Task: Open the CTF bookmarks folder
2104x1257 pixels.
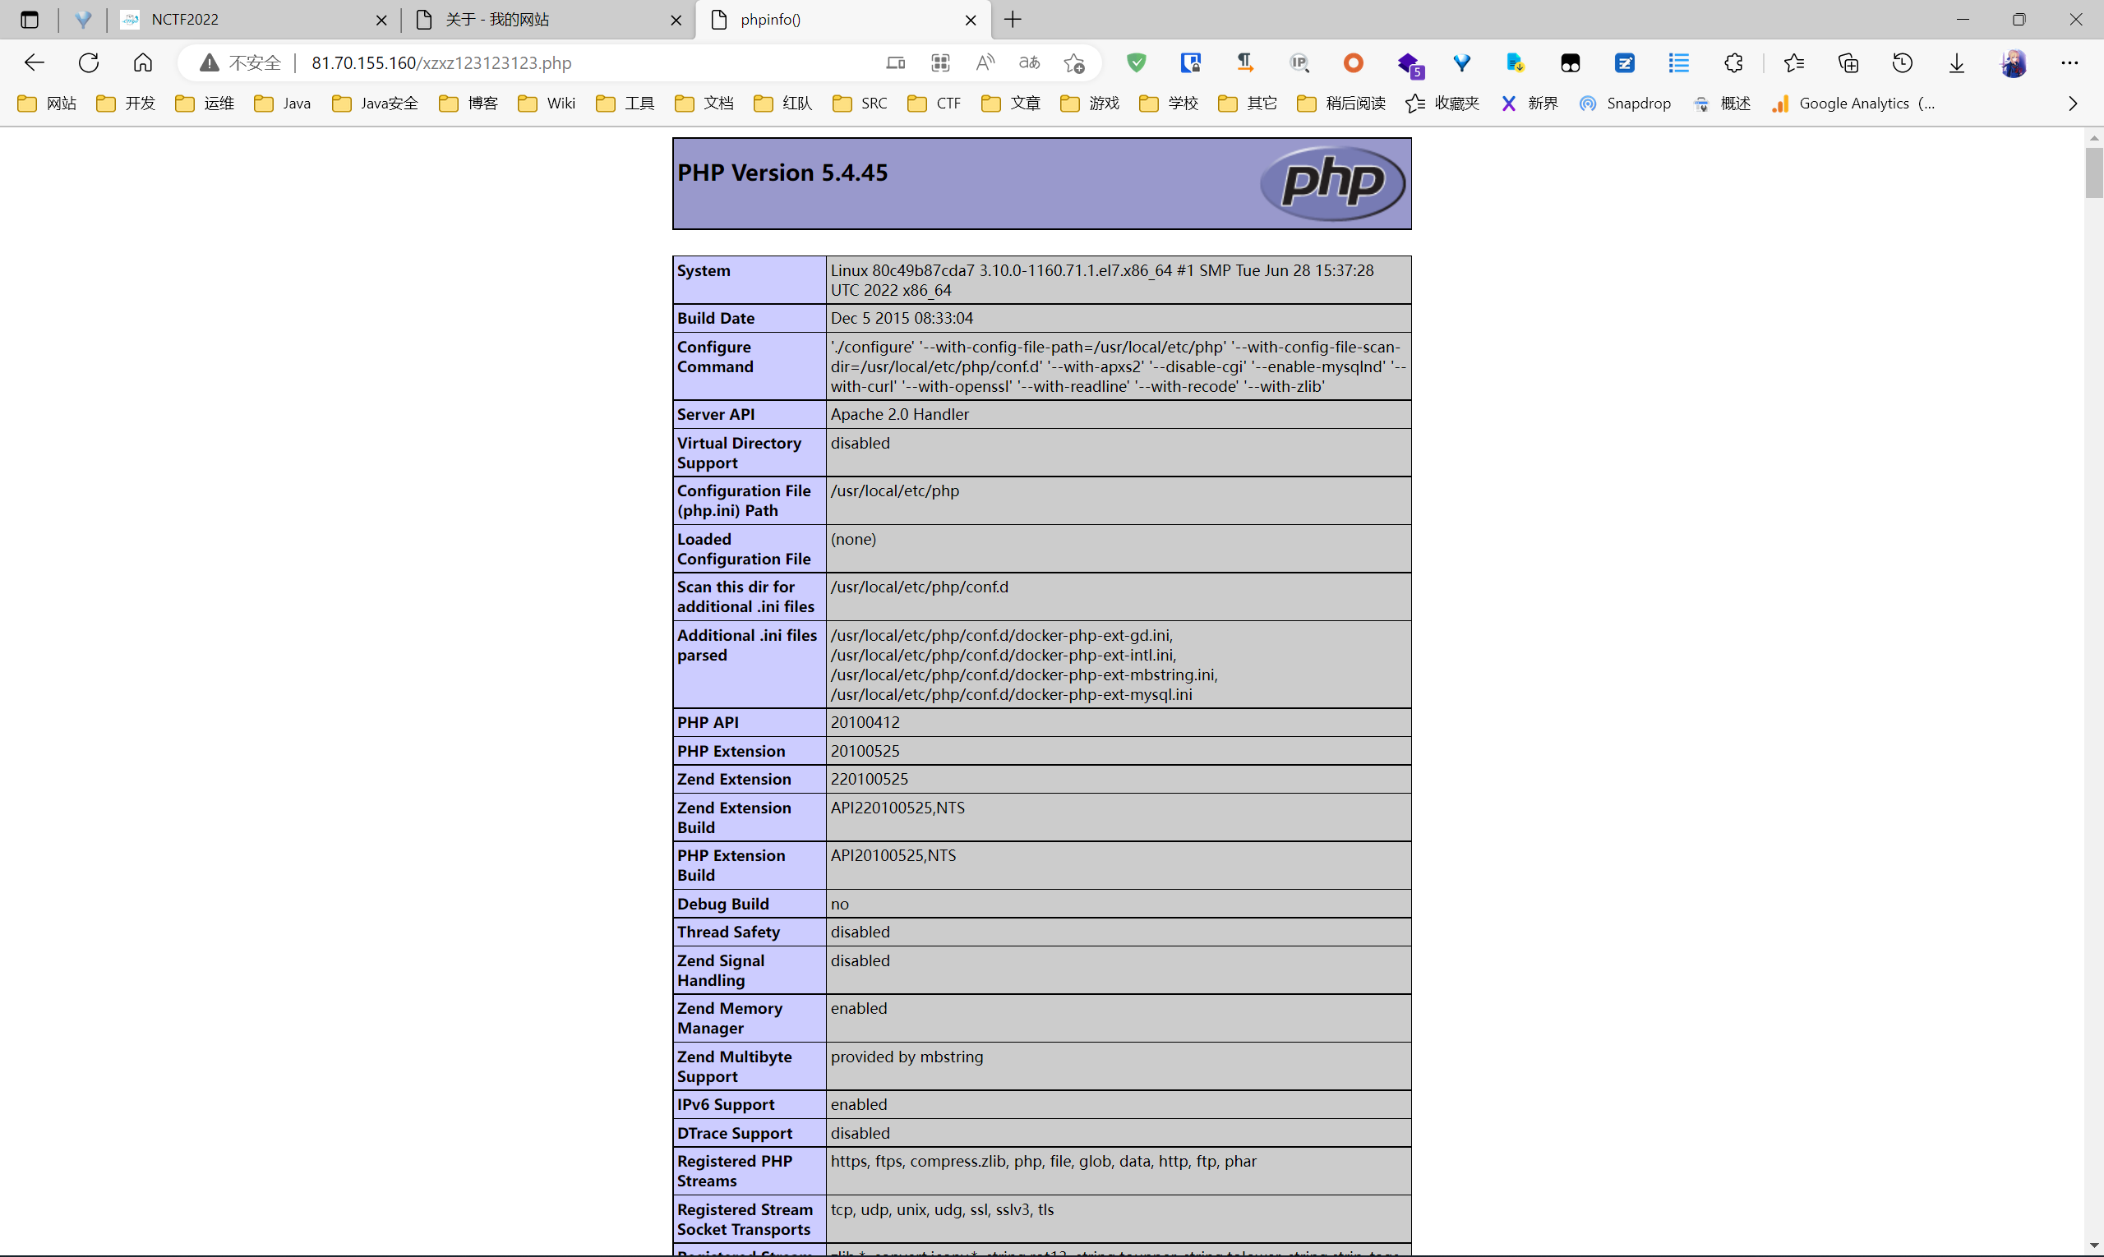Action: tap(934, 104)
